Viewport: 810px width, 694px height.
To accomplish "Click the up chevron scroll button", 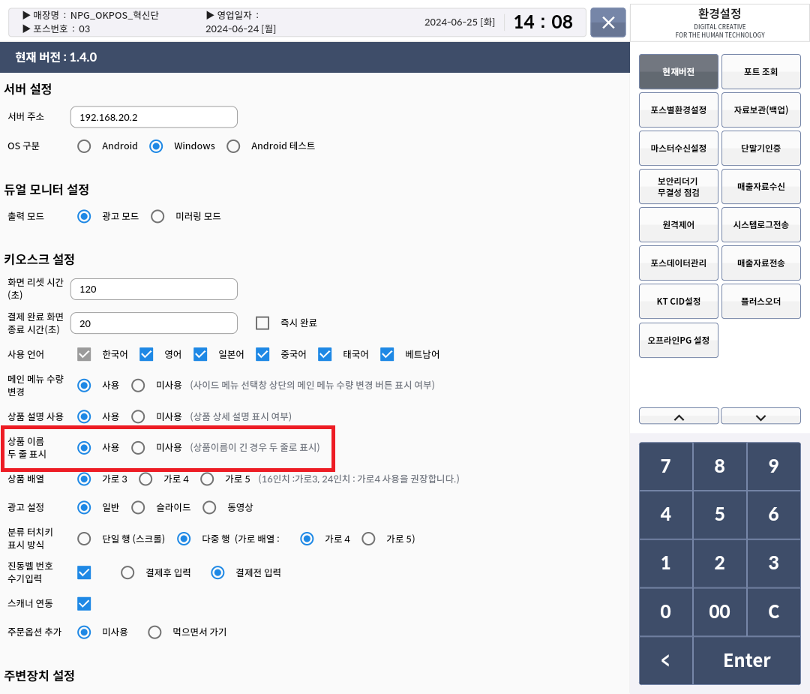I will [x=679, y=416].
